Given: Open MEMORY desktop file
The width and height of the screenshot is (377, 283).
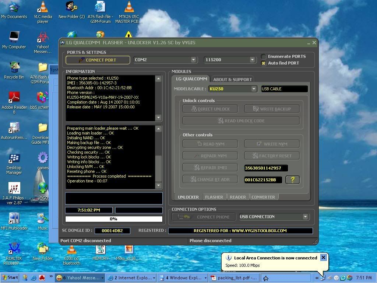Looking at the screenshot, I should tap(100, 253).
